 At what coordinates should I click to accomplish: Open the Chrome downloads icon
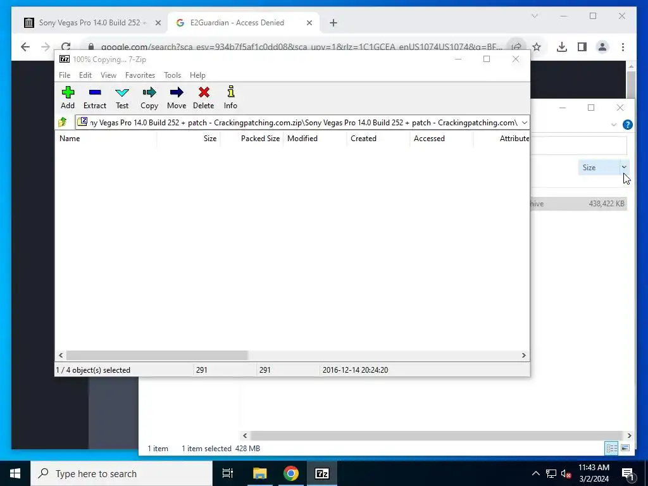pos(562,47)
